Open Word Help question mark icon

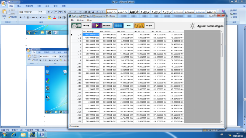(244, 6)
